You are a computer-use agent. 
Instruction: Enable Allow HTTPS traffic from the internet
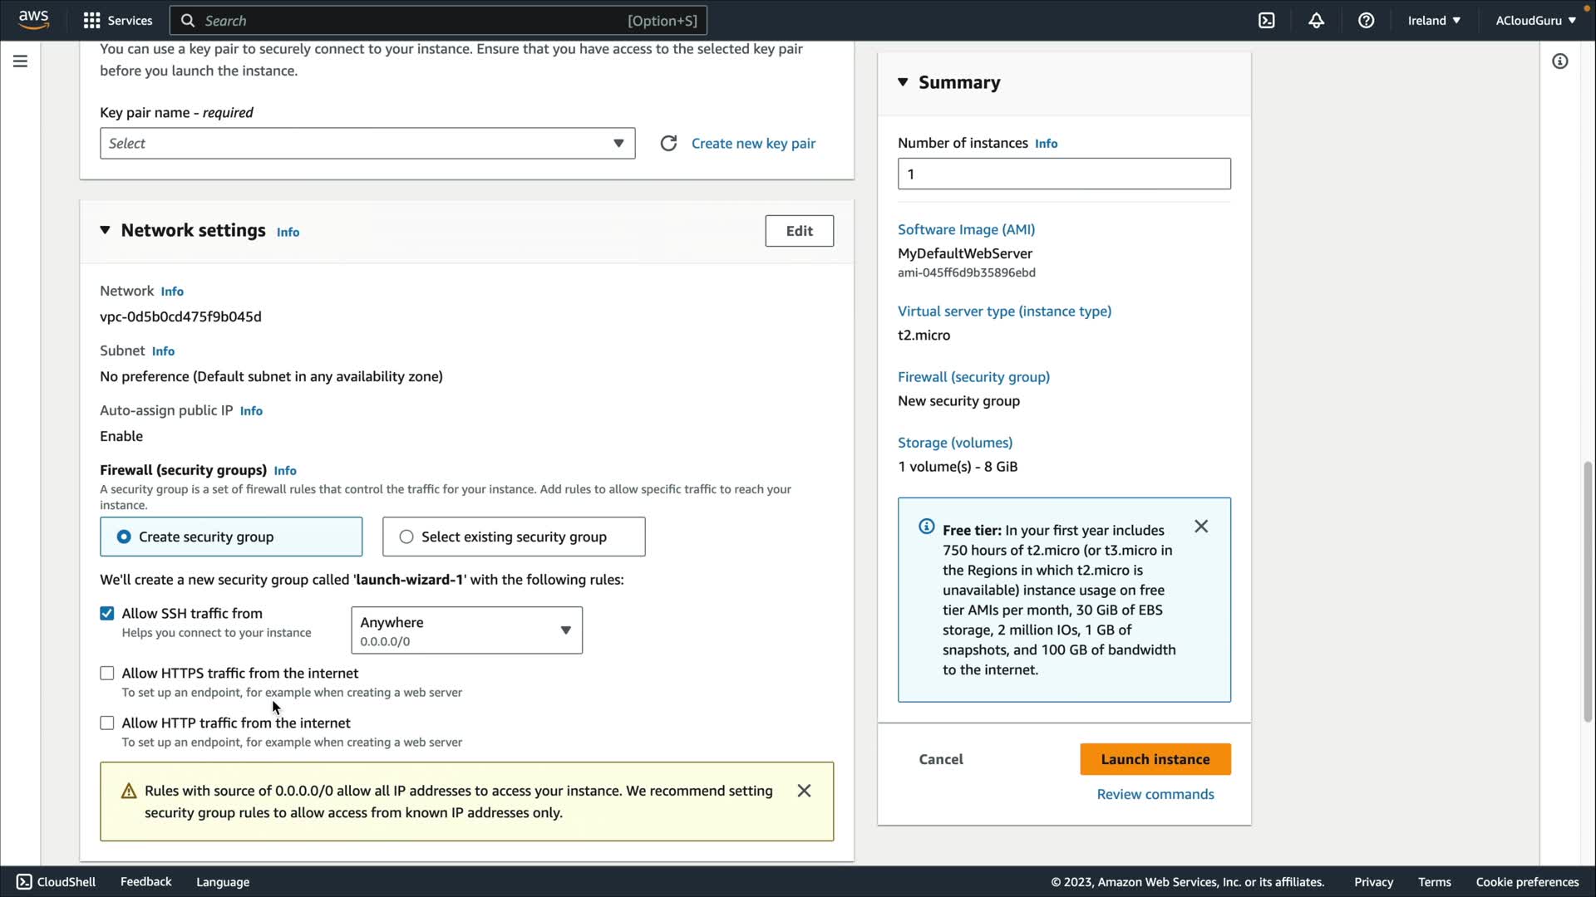[x=107, y=674]
